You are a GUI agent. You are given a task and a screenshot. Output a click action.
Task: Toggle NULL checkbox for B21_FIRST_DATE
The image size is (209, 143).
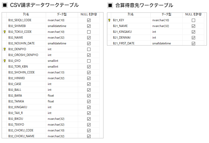coord(193,43)
